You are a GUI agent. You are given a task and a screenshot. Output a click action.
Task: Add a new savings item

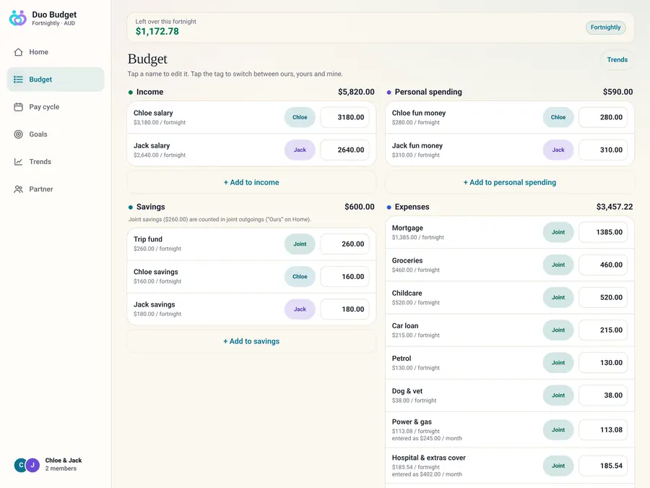pyautogui.click(x=251, y=341)
